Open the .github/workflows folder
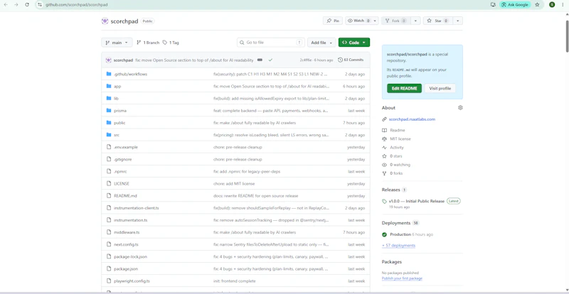This screenshot has height=294, width=569. 130,74
